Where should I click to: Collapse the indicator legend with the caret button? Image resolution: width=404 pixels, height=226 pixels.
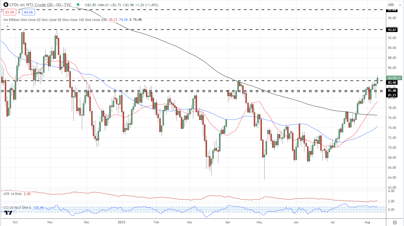click(x=7, y=26)
